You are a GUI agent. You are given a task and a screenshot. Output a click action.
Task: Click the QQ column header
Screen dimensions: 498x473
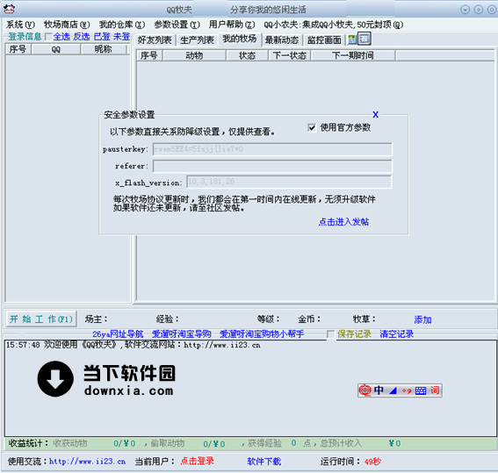[x=56, y=49]
